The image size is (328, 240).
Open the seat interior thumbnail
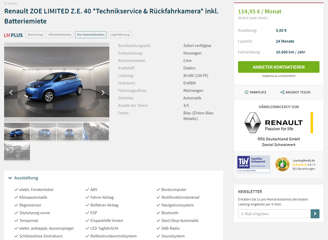pyautogui.click(x=96, y=132)
